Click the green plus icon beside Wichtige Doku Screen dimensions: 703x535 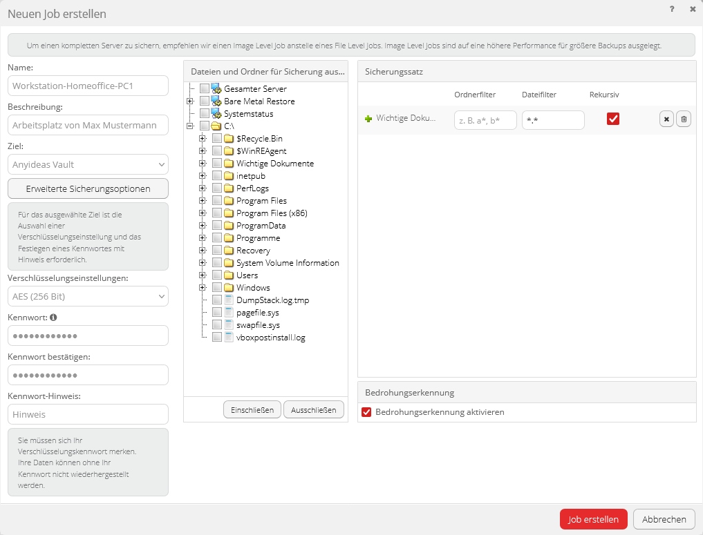(x=368, y=119)
